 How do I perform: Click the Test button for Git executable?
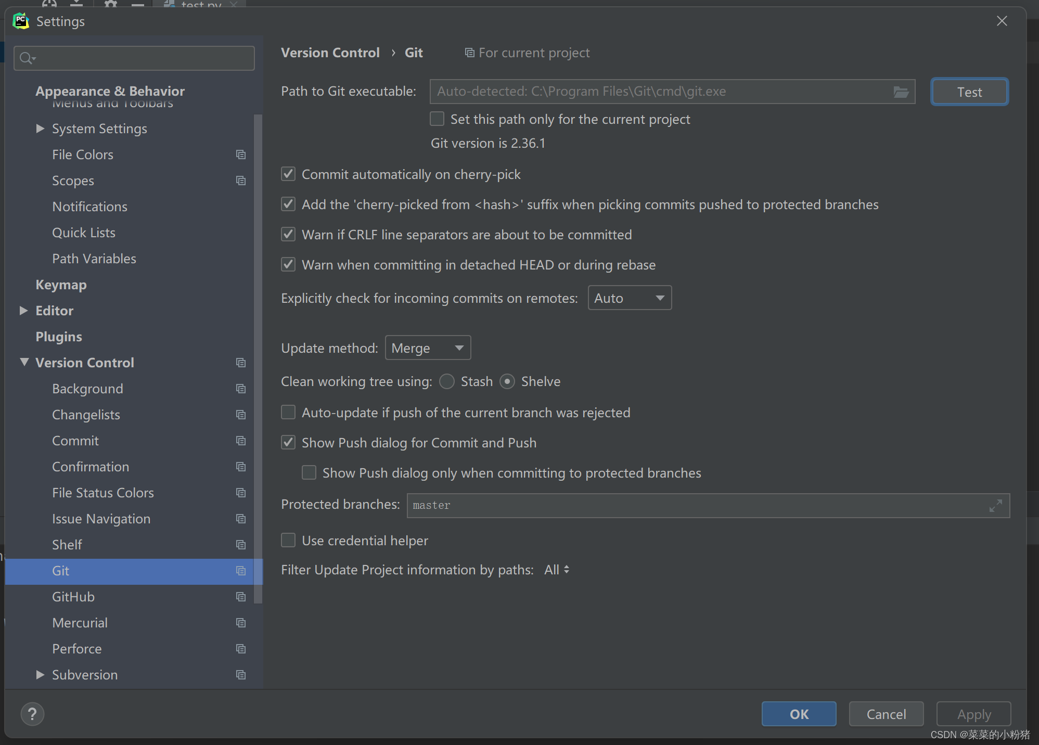[x=969, y=92]
